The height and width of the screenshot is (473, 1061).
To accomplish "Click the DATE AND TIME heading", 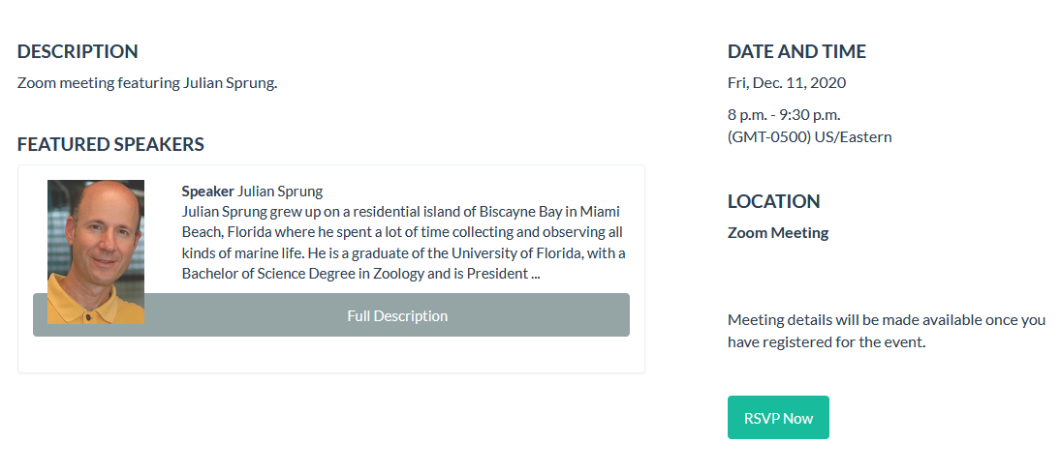I will (796, 51).
